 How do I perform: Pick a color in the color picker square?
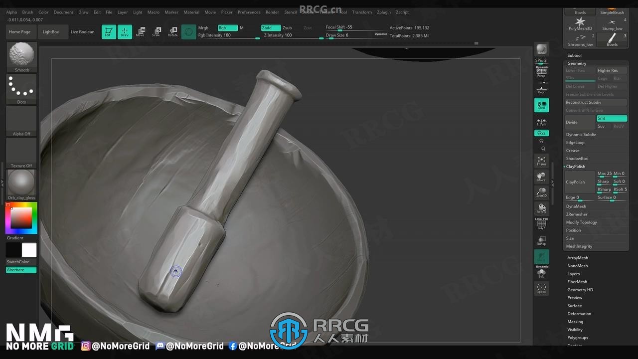point(21,218)
